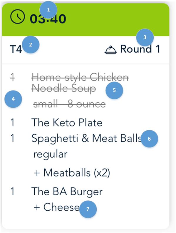Tap the struck-through small 8 ounce option
The height and width of the screenshot is (233, 176).
click(69, 104)
